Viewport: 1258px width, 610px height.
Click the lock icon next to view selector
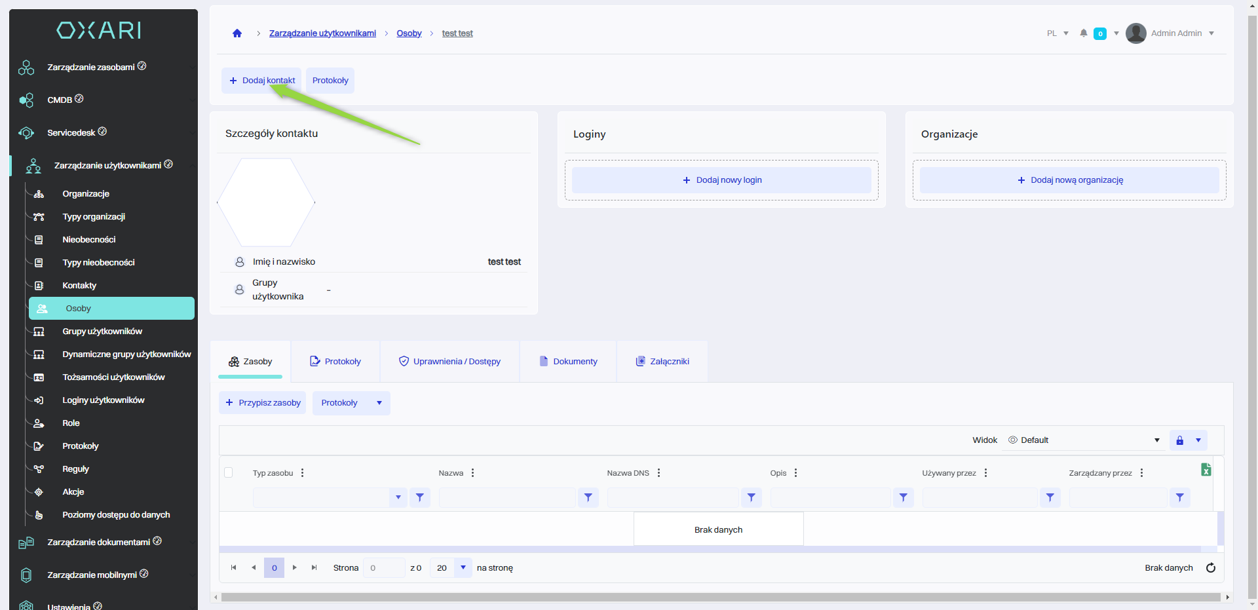1179,440
